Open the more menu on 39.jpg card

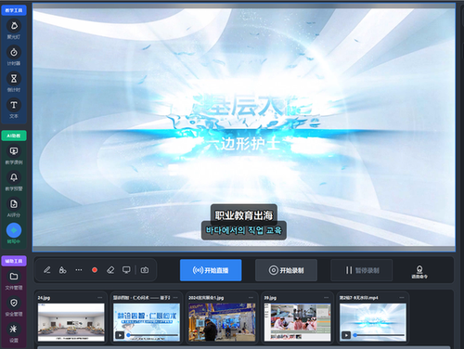[x=327, y=298]
